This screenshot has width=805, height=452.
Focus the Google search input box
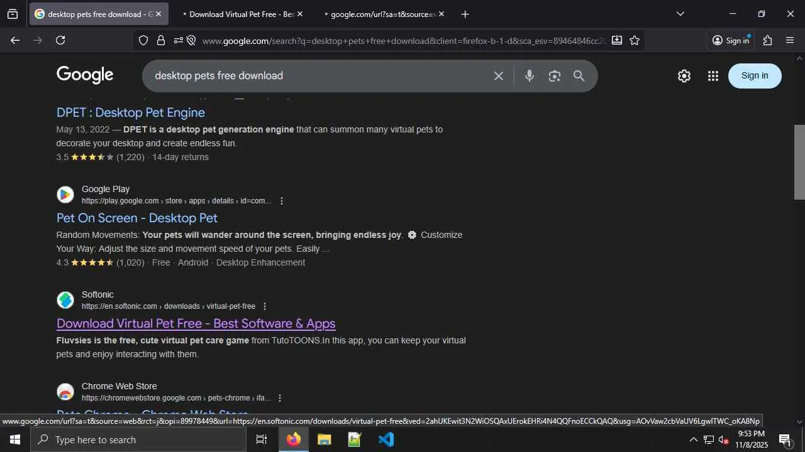click(x=321, y=76)
